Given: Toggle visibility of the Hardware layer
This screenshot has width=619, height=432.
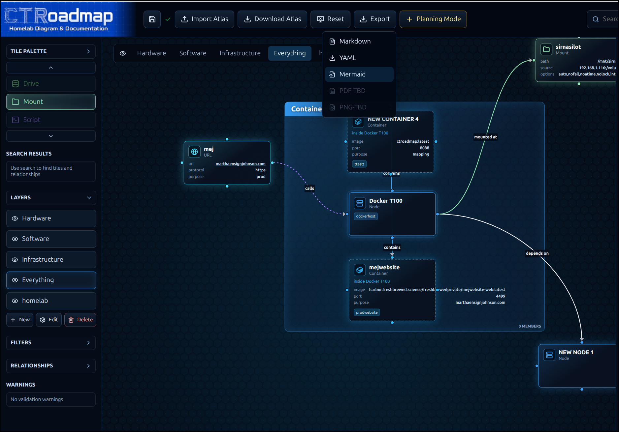Looking at the screenshot, I should 15,218.
